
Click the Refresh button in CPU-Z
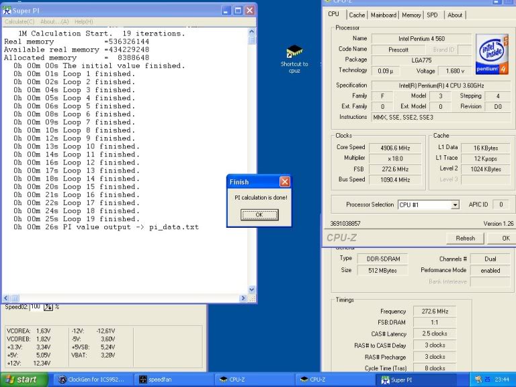tap(465, 239)
